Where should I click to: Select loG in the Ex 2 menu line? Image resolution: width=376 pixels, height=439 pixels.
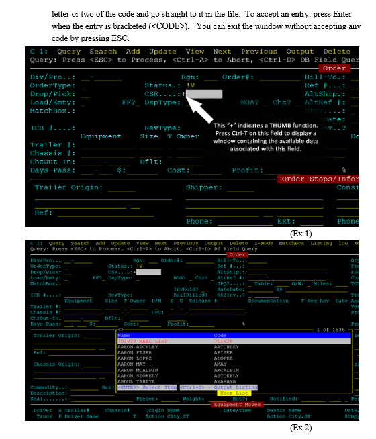pos(343,243)
